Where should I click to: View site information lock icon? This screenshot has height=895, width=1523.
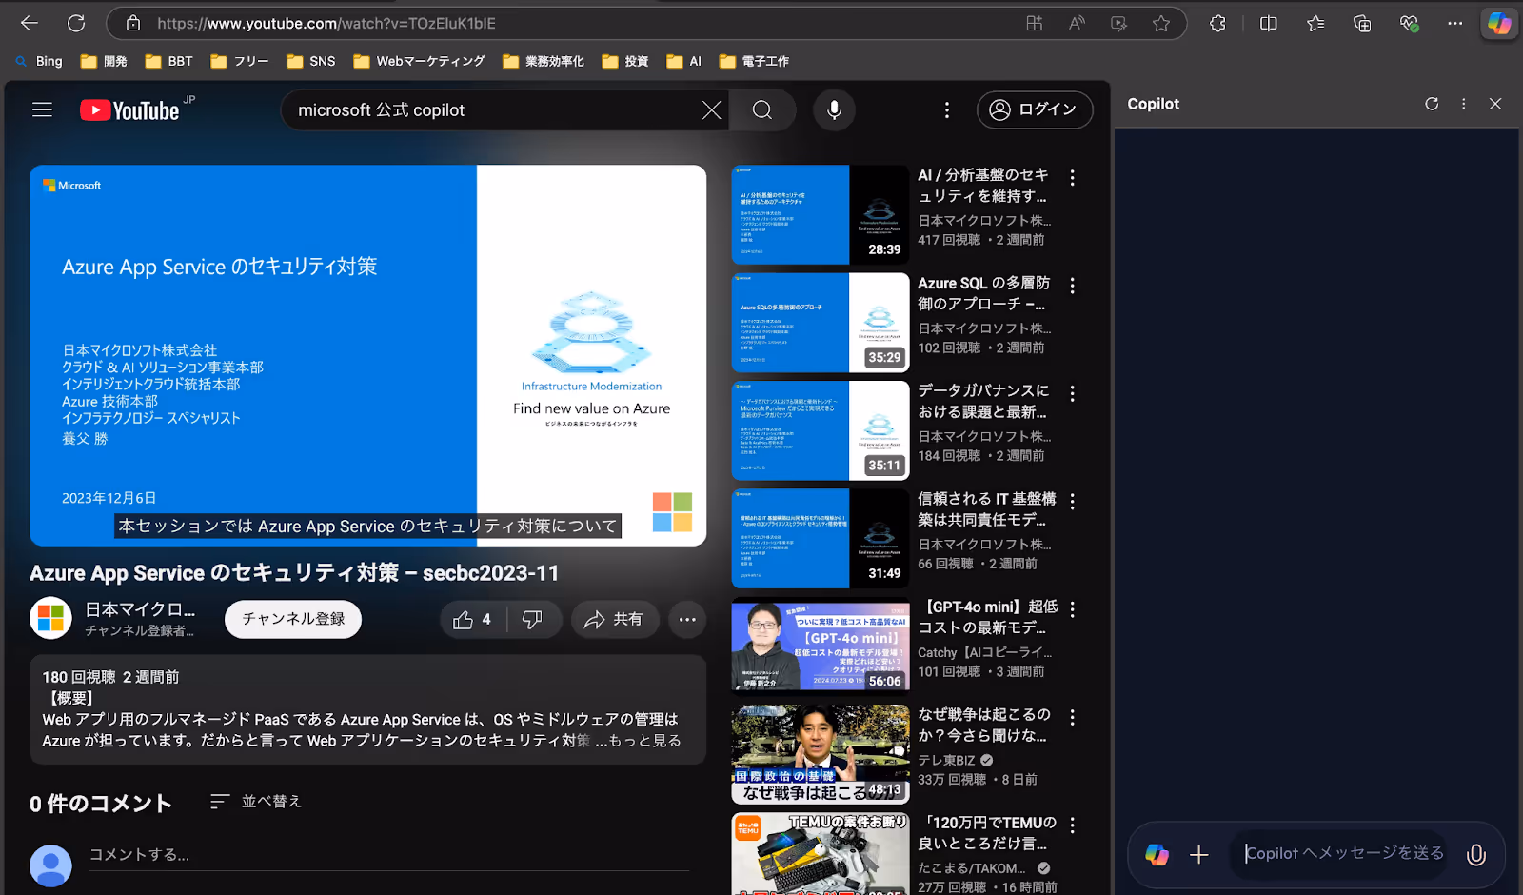coord(133,23)
